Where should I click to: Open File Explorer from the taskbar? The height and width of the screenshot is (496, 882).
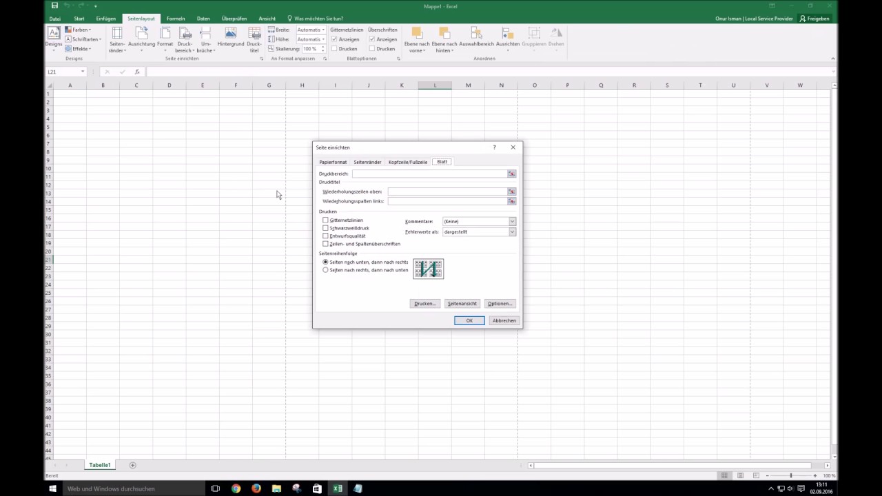[276, 488]
